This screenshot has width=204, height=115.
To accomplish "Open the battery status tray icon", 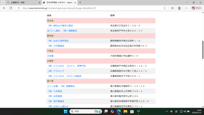I will click(188, 111).
